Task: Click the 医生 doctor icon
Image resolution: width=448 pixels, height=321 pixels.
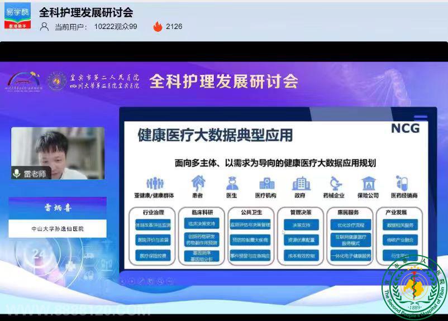Action: [x=232, y=183]
